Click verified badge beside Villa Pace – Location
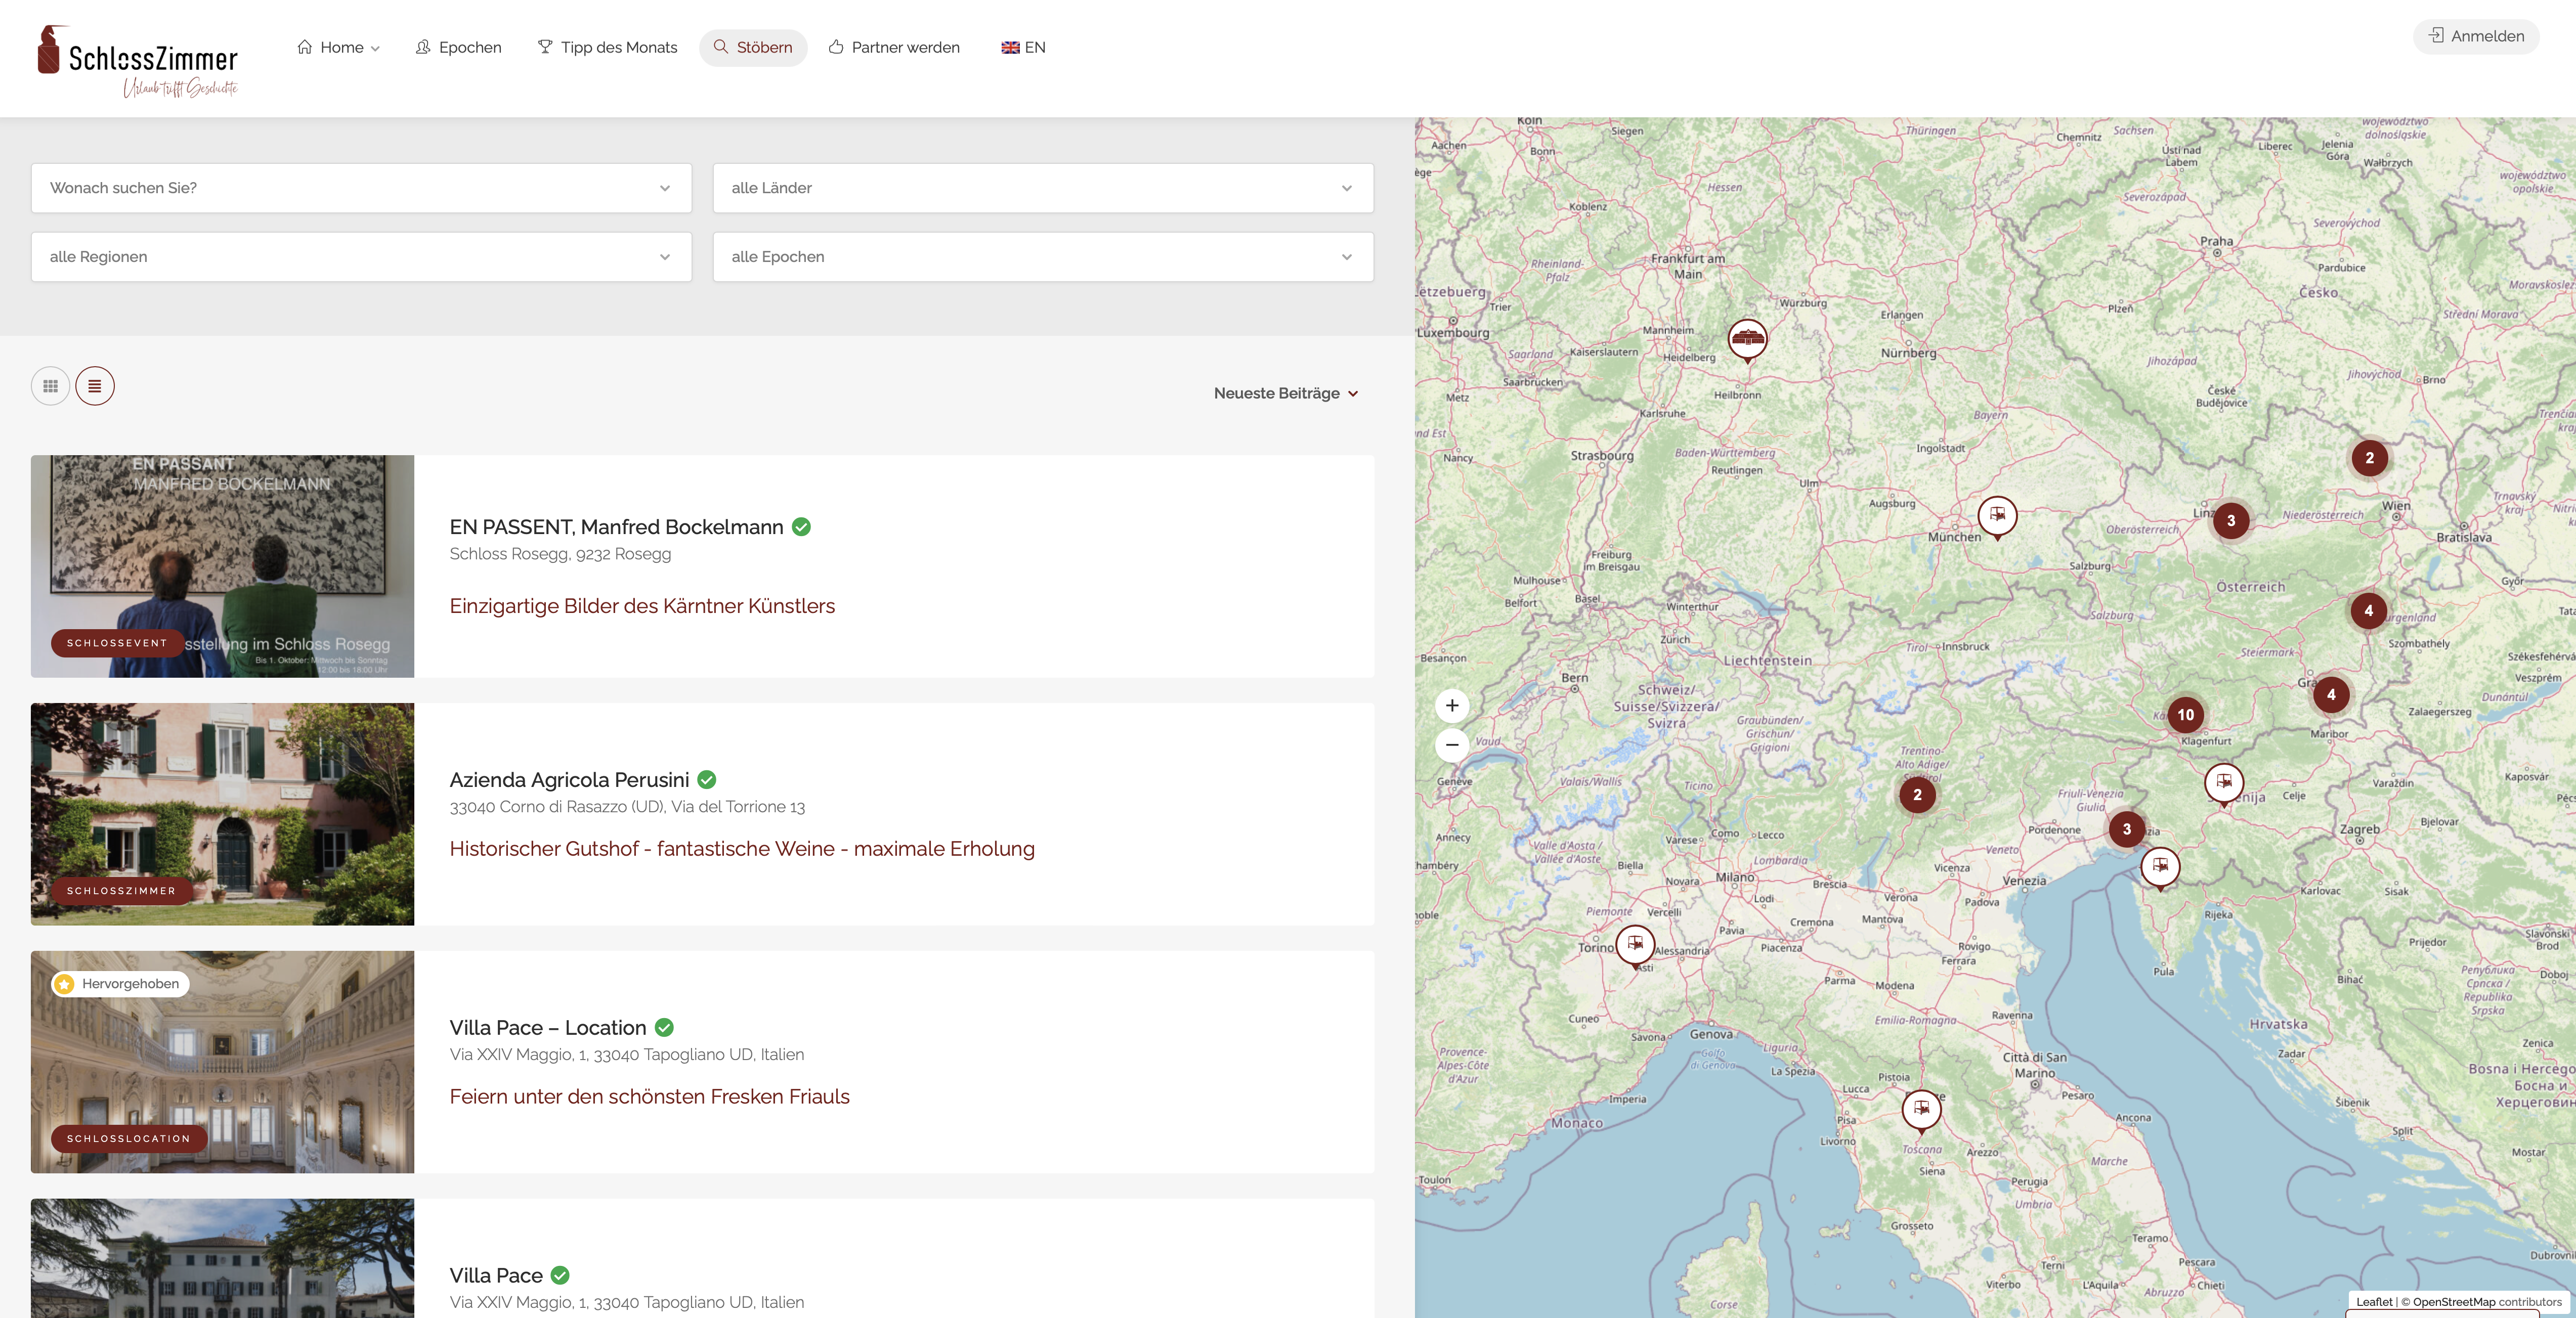Viewport: 2576px width, 1318px height. coord(664,1028)
